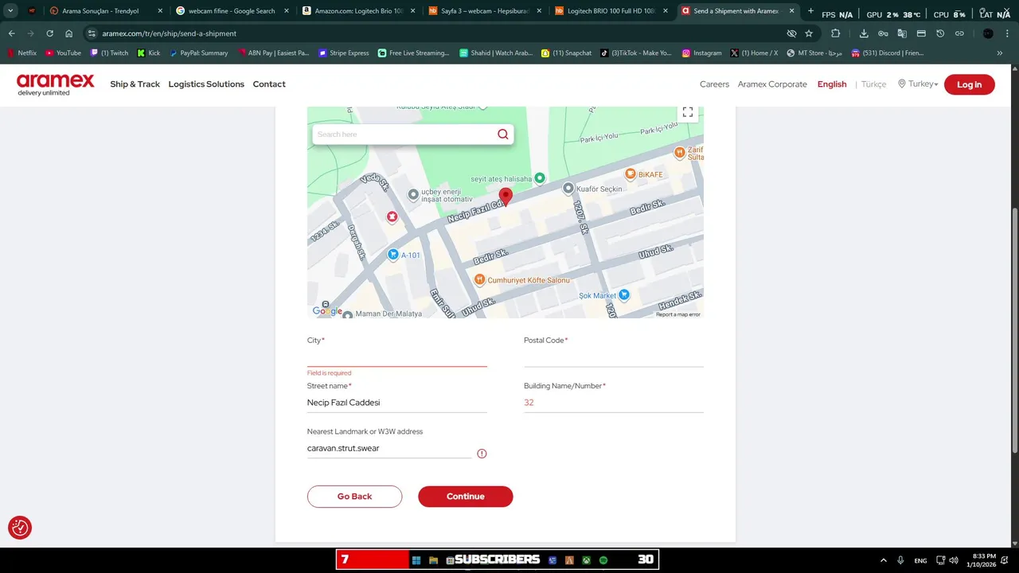Screen dimensions: 1019x573
Task: Go to browser home icon
Action: pyautogui.click(x=68, y=33)
